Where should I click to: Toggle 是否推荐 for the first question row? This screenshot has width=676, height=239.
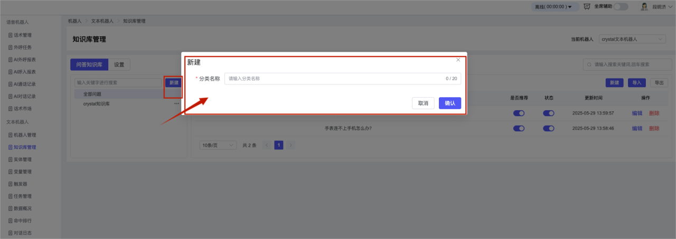(x=519, y=113)
